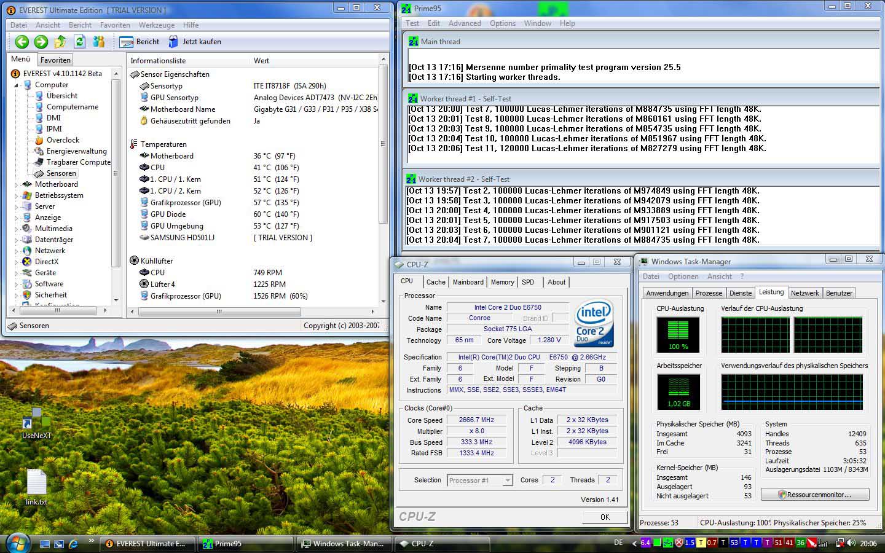The width and height of the screenshot is (885, 553).
Task: Switch to the Favoriten tab in EVEREST
Action: [55, 60]
